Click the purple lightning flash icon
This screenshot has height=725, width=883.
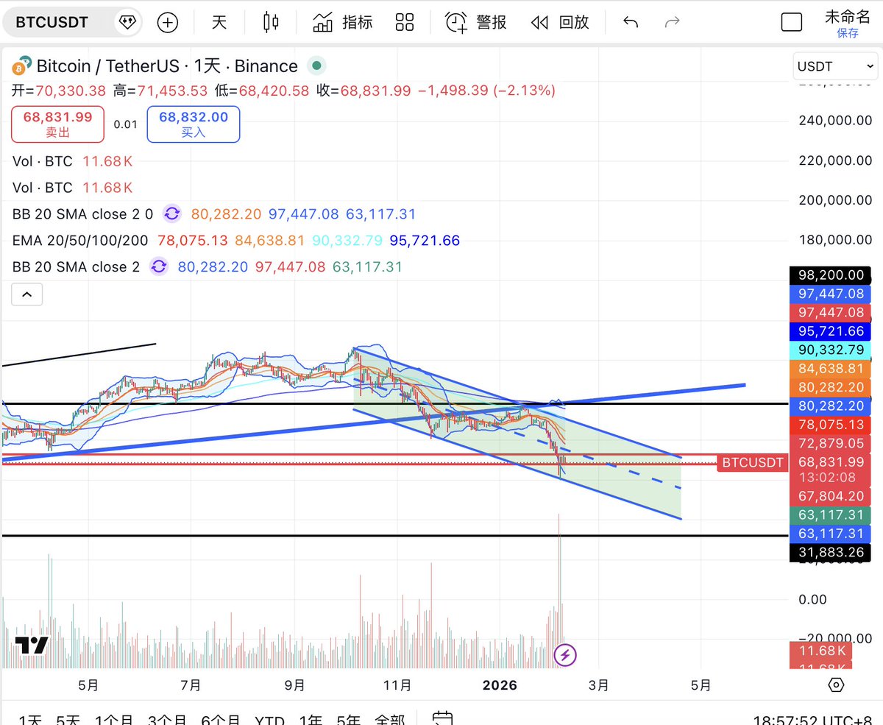(564, 654)
